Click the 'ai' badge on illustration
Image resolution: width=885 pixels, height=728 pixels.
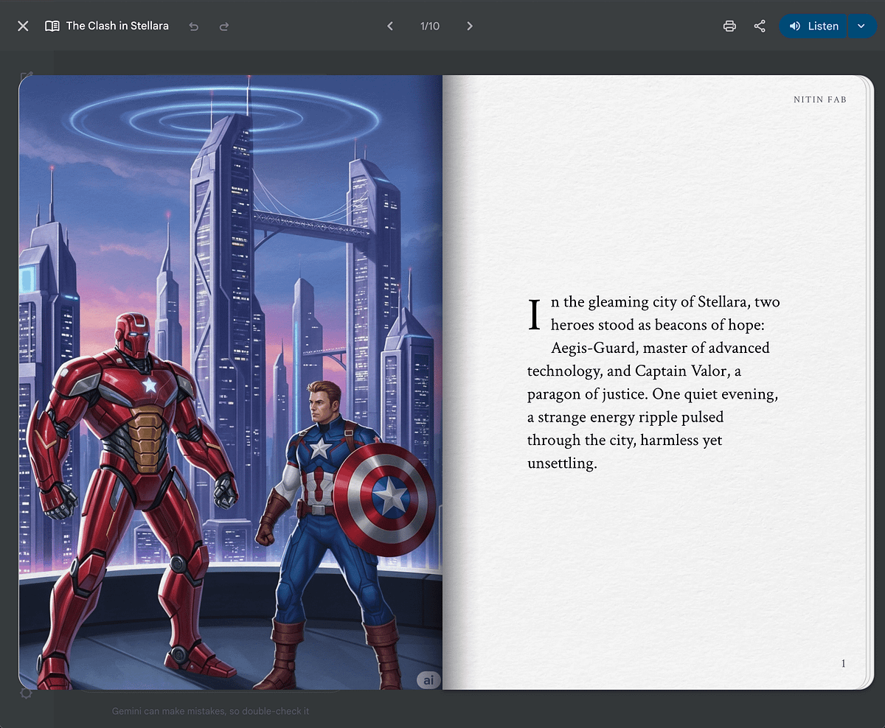428,679
